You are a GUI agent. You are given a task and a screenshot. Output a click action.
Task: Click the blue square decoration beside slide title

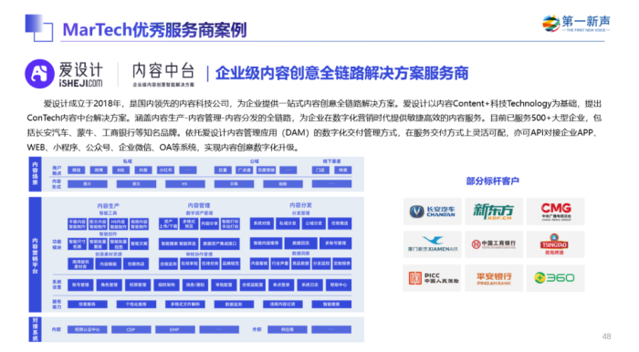pos(38,27)
